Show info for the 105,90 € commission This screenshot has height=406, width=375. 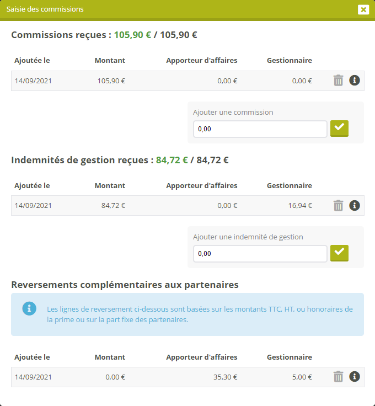[355, 81]
